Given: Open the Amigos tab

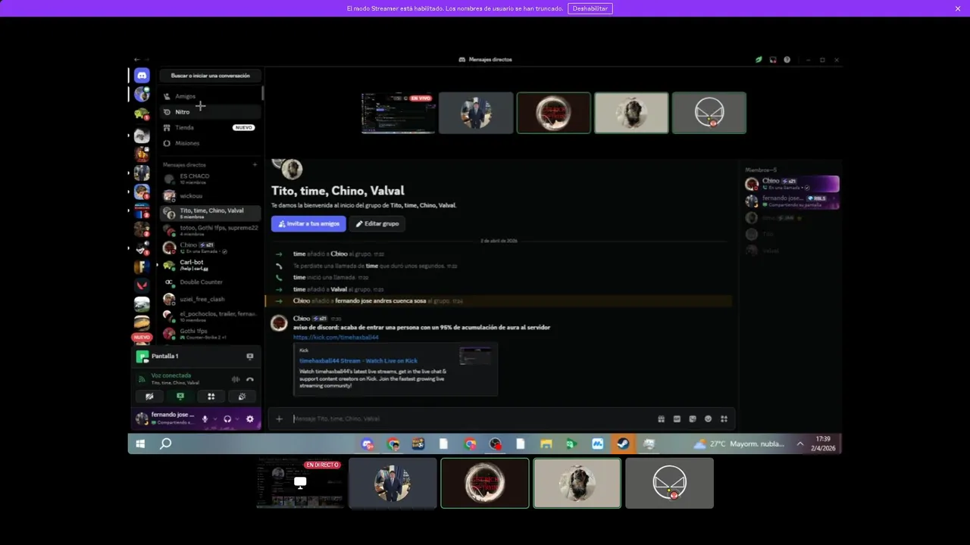Looking at the screenshot, I should pos(210,96).
